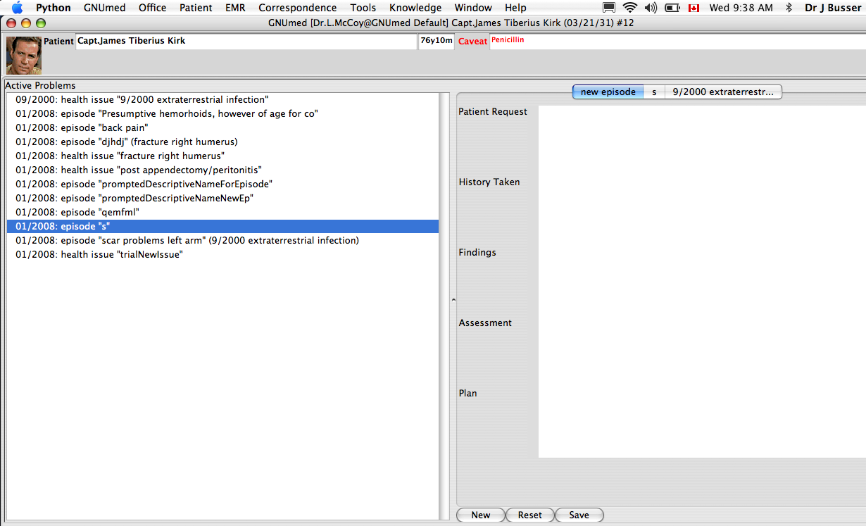This screenshot has width=866, height=526.
Task: Click the Plan label
Action: point(467,393)
